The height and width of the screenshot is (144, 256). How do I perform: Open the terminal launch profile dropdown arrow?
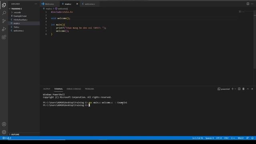click(x=235, y=89)
